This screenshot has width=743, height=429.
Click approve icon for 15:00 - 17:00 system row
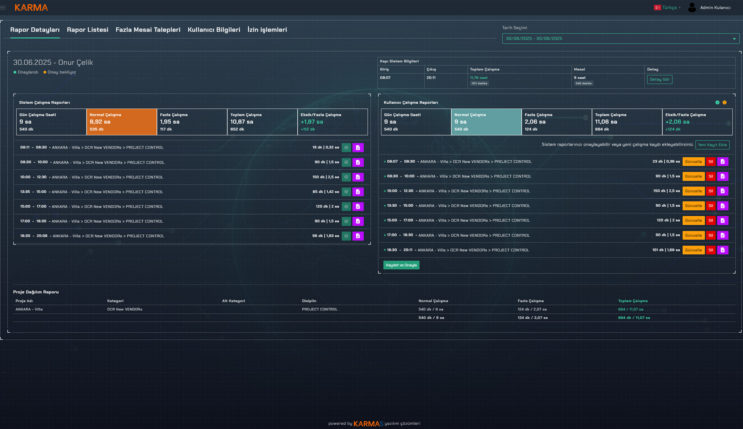[x=346, y=206]
